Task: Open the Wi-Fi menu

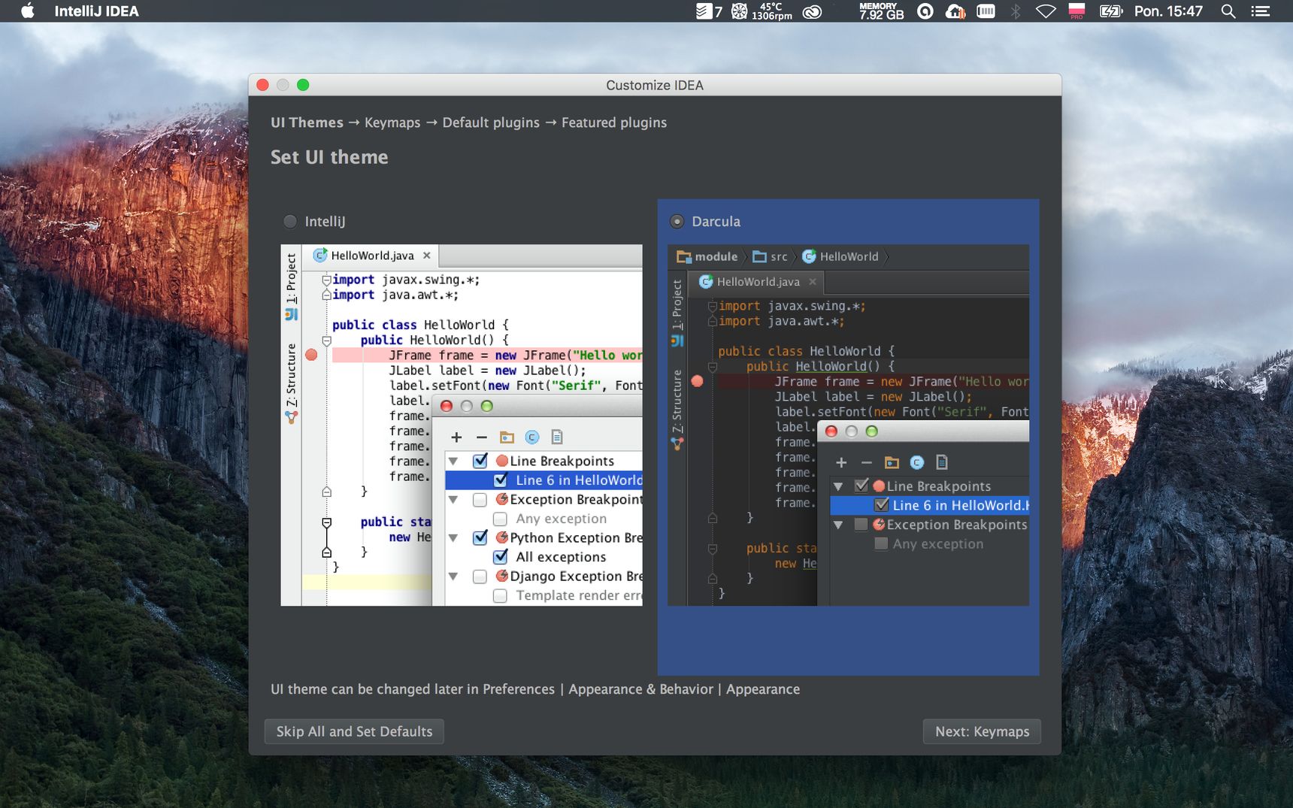Action: pos(1046,11)
